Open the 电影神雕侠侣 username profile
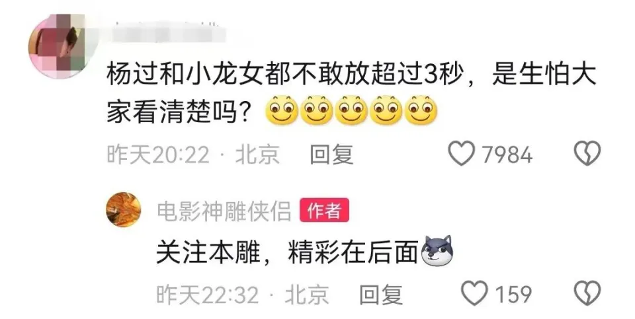This screenshot has width=635, height=319. (x=224, y=211)
